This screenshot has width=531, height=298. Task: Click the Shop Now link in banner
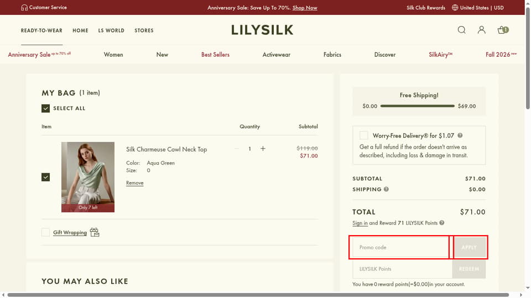305,7
